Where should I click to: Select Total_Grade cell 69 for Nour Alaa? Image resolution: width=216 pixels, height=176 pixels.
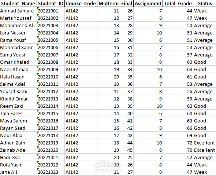[x=178, y=135]
